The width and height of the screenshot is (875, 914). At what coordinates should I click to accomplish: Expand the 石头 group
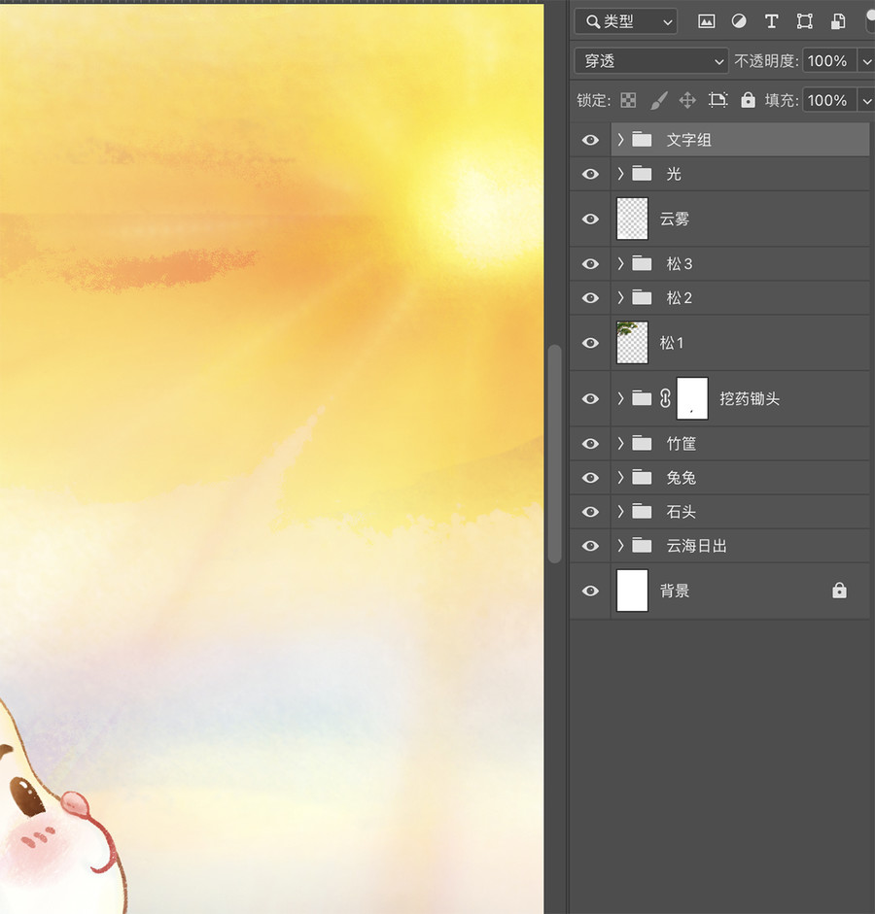point(620,512)
